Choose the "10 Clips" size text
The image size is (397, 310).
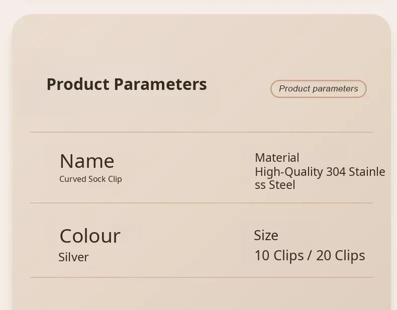click(x=279, y=256)
